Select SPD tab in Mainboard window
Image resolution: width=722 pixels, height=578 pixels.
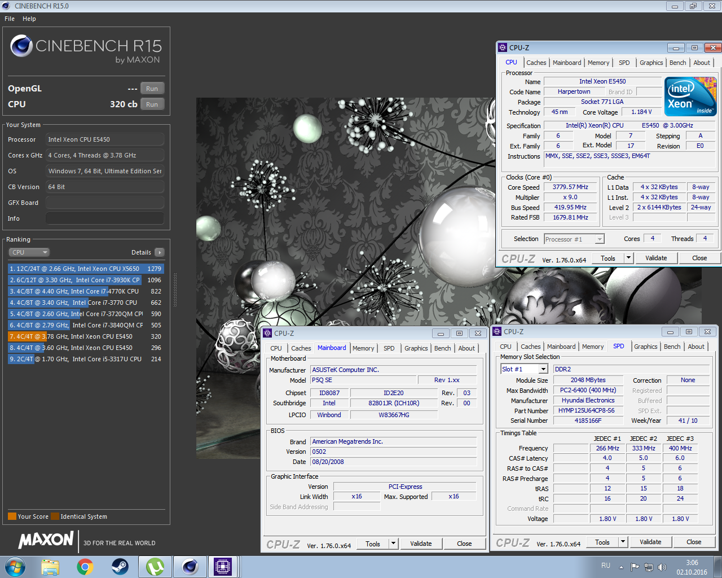tap(389, 348)
